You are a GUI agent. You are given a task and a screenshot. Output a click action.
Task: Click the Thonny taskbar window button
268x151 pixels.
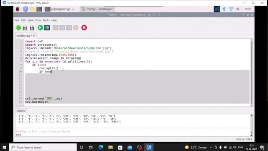tap(98, 9)
